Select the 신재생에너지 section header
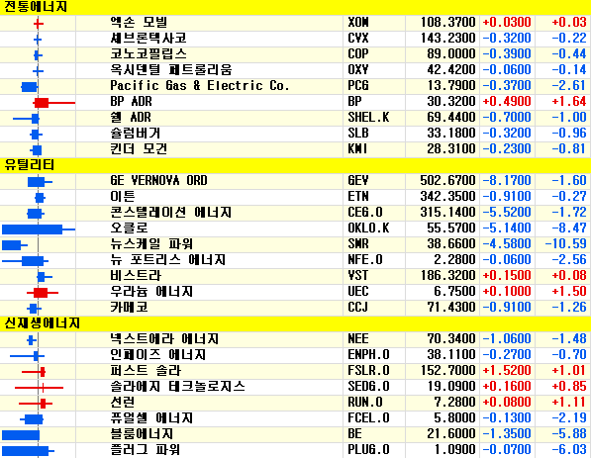Screen dimensions: 591x458 pos(295,323)
